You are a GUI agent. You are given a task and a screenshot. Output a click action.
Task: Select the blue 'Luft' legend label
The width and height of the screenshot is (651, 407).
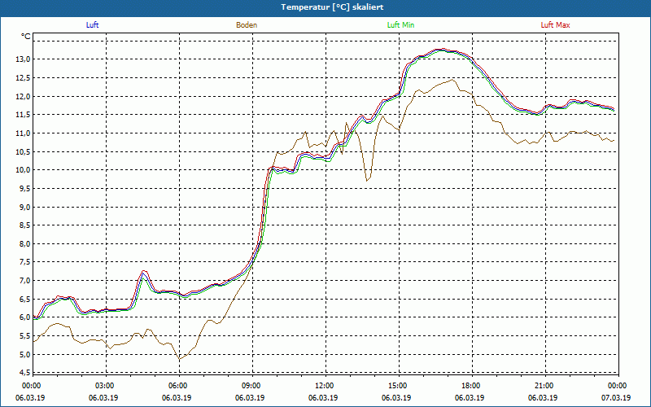pyautogui.click(x=92, y=25)
